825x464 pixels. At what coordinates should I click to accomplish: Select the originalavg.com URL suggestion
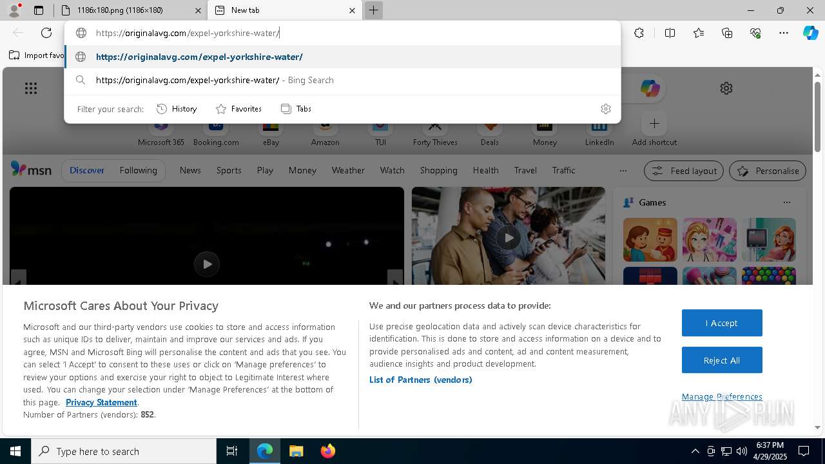[343, 57]
